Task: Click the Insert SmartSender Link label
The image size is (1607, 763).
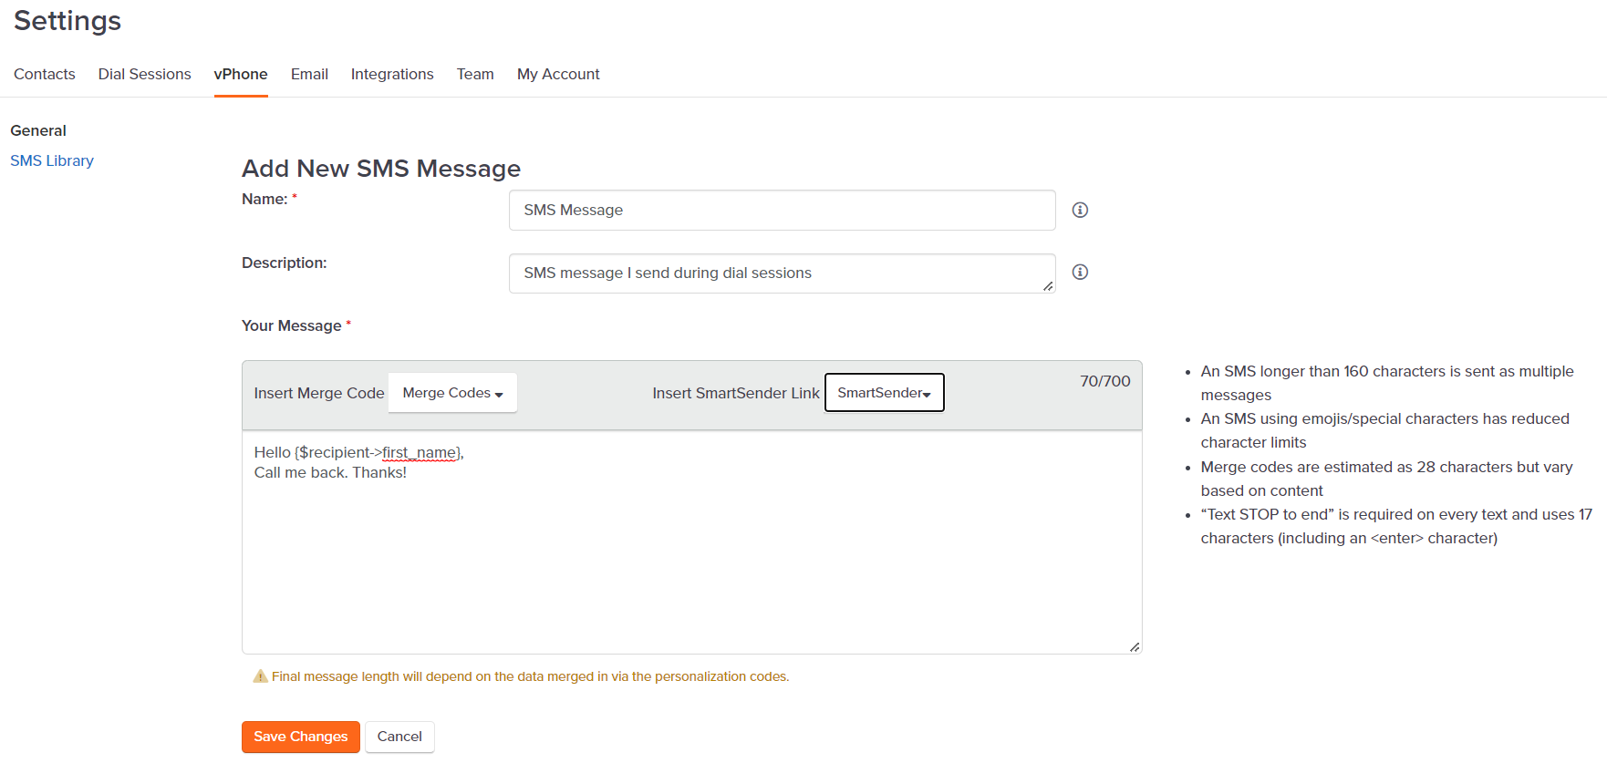Action: (x=736, y=393)
